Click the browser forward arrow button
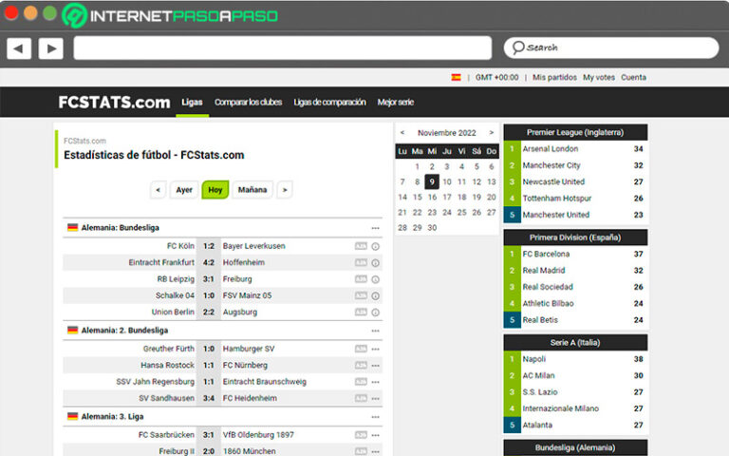Image resolution: width=729 pixels, height=456 pixels. (x=50, y=48)
